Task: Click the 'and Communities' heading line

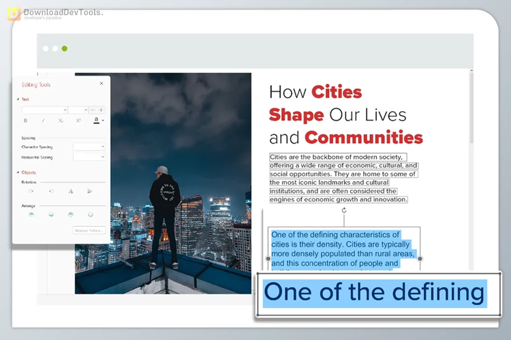Action: point(345,138)
